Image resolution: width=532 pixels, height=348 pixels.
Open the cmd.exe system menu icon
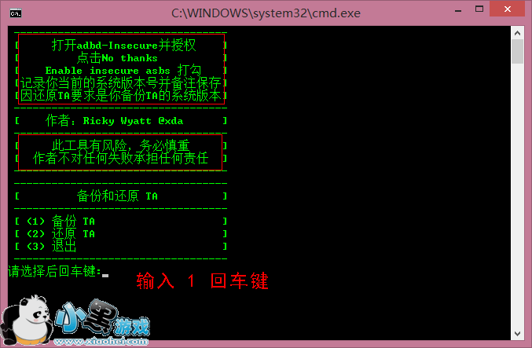[x=16, y=13]
